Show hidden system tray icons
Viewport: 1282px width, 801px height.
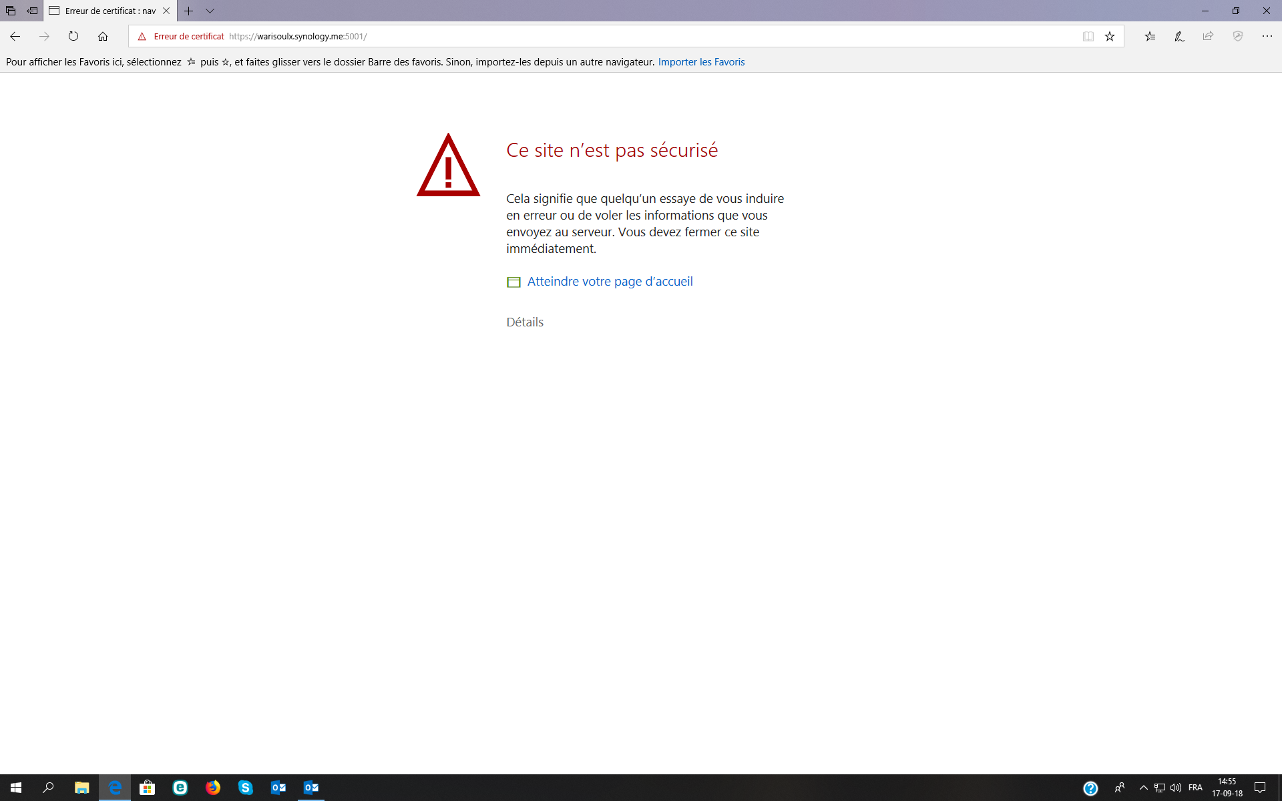pyautogui.click(x=1143, y=788)
